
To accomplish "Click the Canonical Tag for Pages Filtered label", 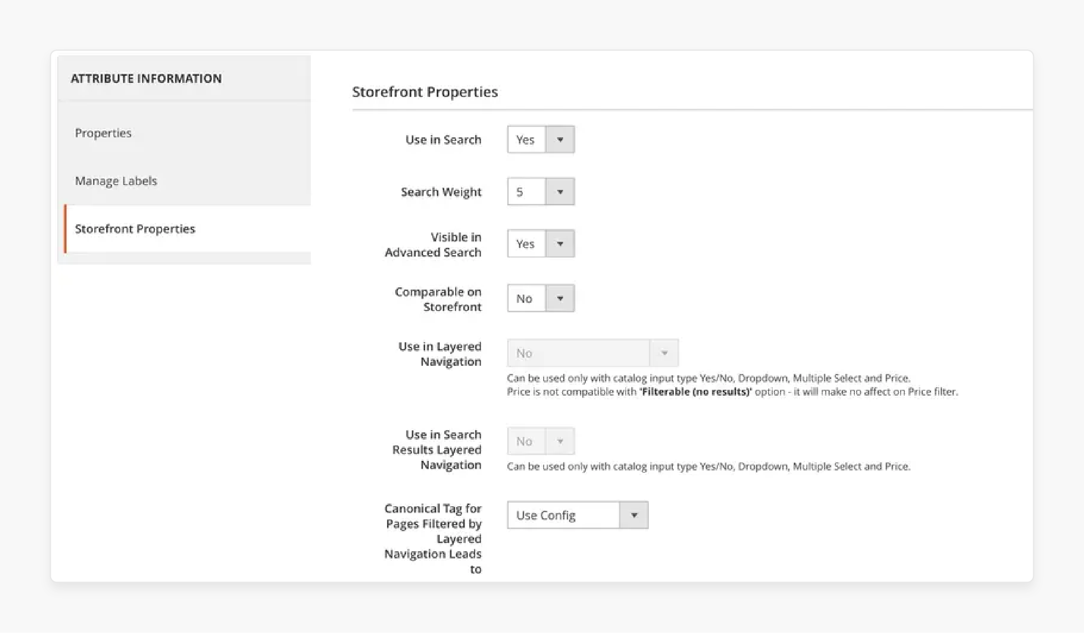I will click(x=433, y=538).
